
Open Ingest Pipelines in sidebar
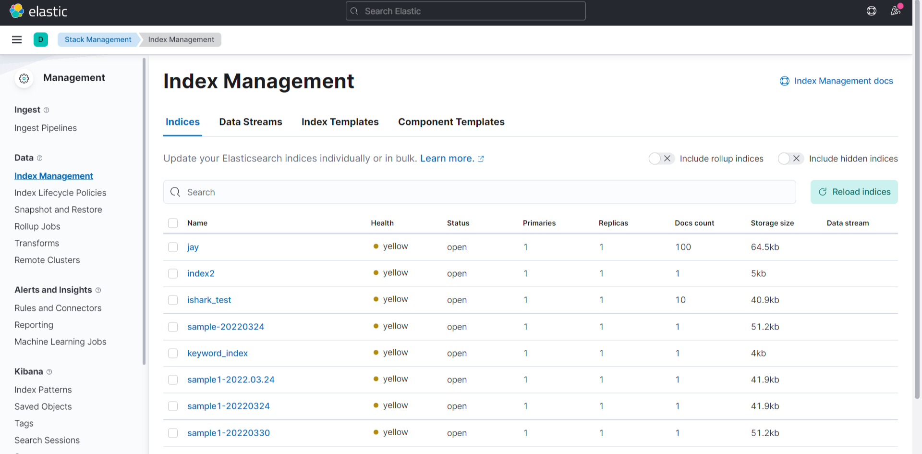point(46,128)
